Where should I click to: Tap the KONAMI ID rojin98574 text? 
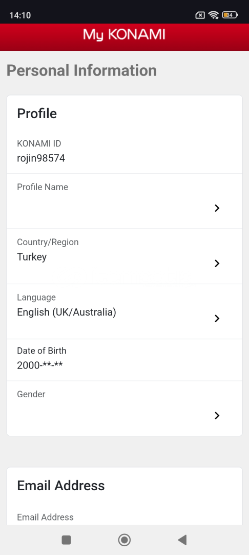[x=41, y=158]
